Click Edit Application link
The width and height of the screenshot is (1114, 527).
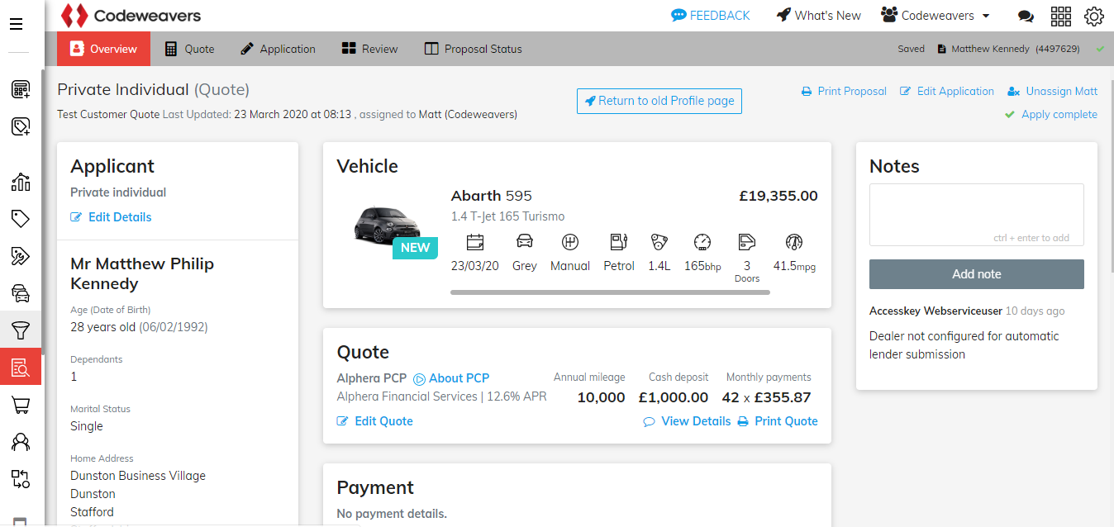[947, 92]
